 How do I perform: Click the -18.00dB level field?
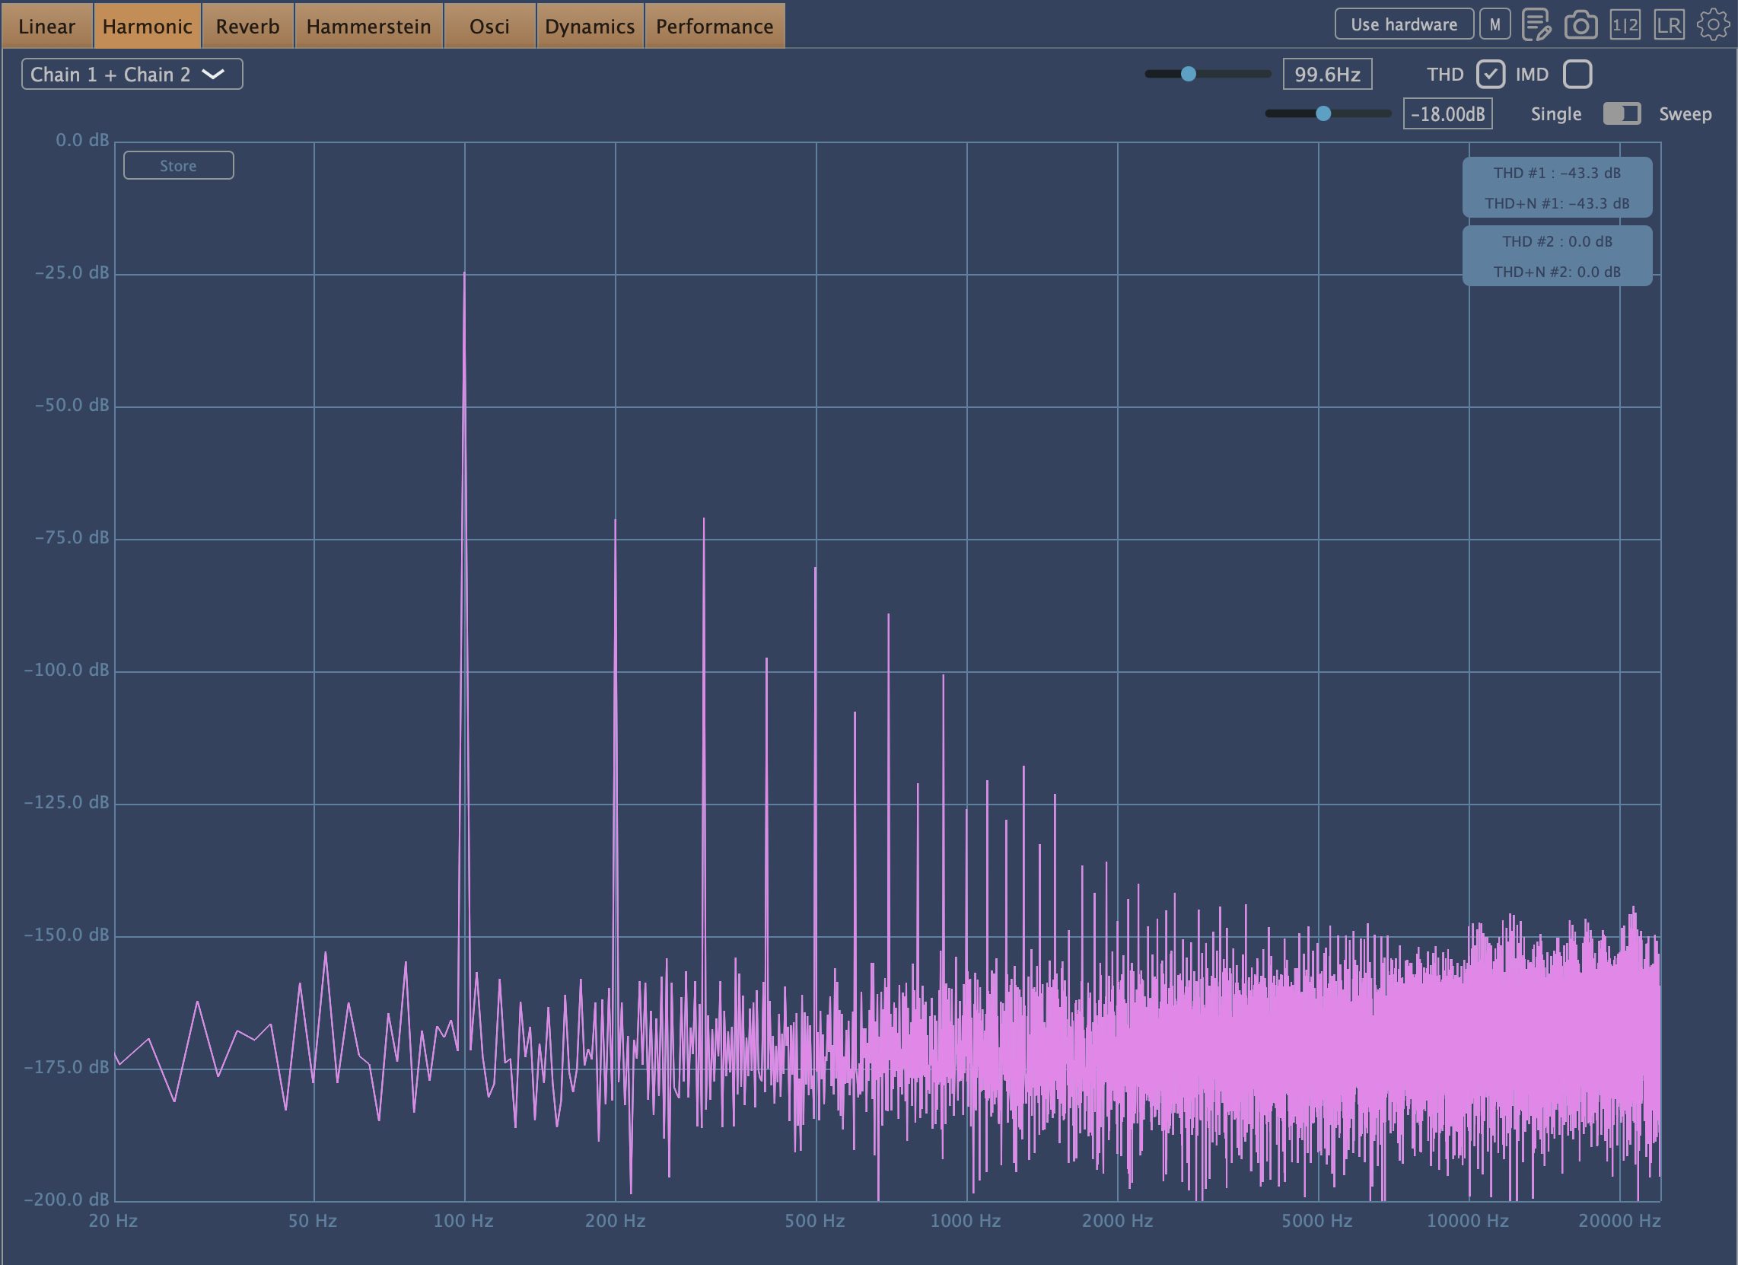coord(1447,113)
